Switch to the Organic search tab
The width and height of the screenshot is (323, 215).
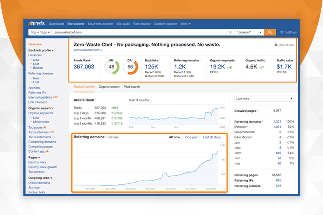109,87
